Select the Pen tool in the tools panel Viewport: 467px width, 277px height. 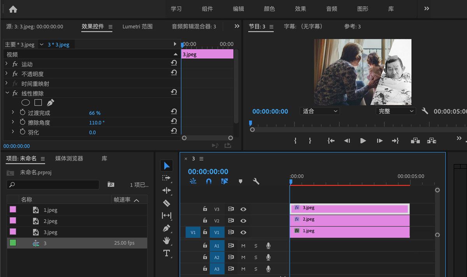[x=167, y=228]
